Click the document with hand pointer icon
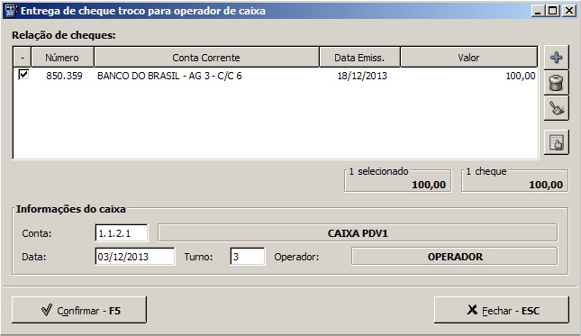Screen dimensions: 581x336 pyautogui.click(x=556, y=142)
